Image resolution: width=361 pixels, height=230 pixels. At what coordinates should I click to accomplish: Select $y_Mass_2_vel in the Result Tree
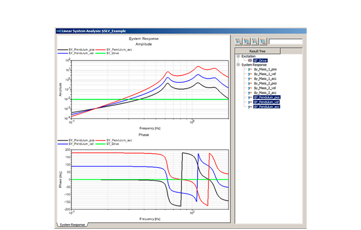(x=265, y=88)
